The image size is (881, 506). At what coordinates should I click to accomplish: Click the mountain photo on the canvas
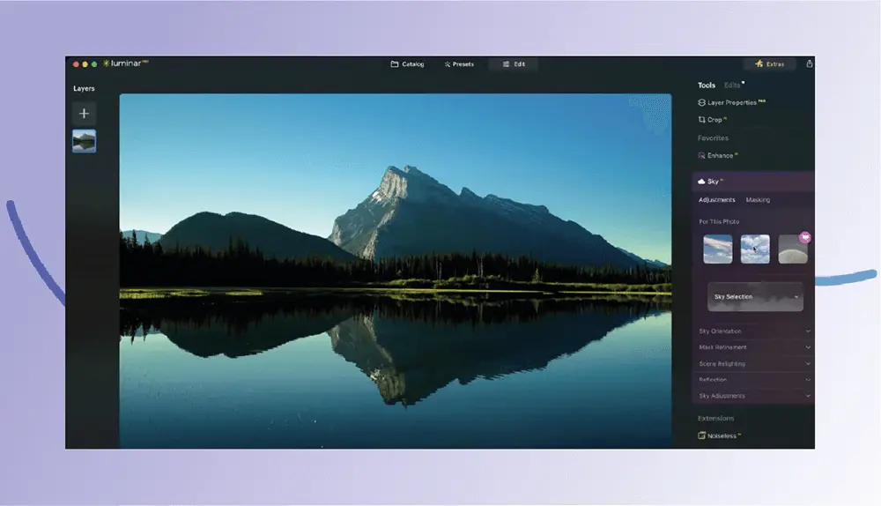pos(395,271)
